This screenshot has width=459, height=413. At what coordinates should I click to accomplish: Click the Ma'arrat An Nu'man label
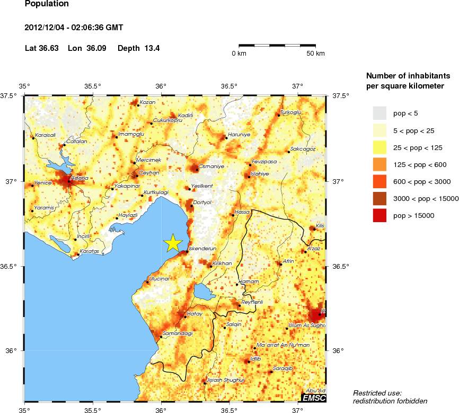click(283, 345)
